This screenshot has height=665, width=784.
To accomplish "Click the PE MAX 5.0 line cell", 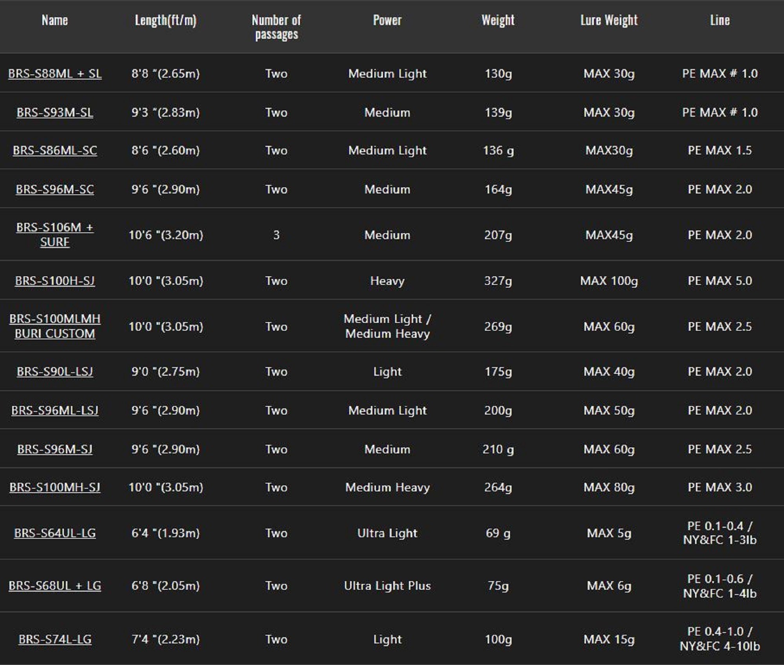I will 720,281.
